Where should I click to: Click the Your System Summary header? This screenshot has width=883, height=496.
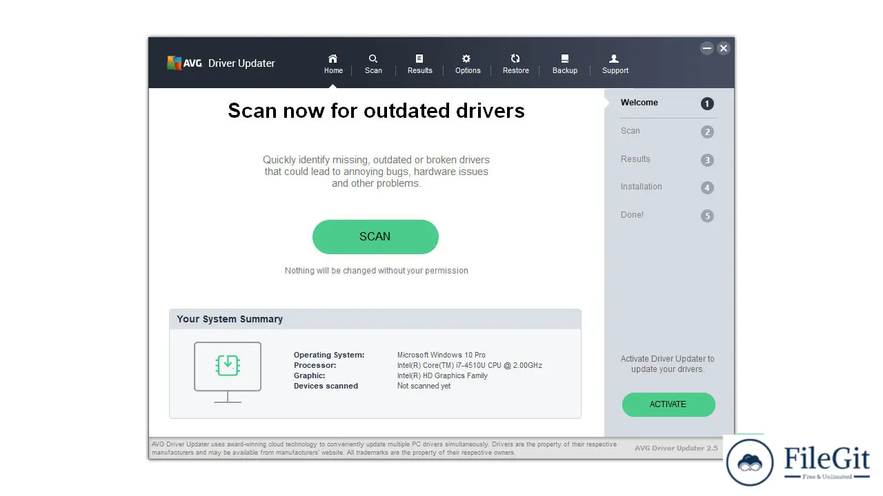click(x=230, y=319)
